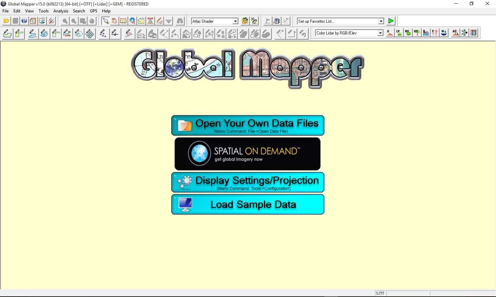Image resolution: width=496 pixels, height=297 pixels.
Task: Select the Feature Info tool
Action: 132,21
